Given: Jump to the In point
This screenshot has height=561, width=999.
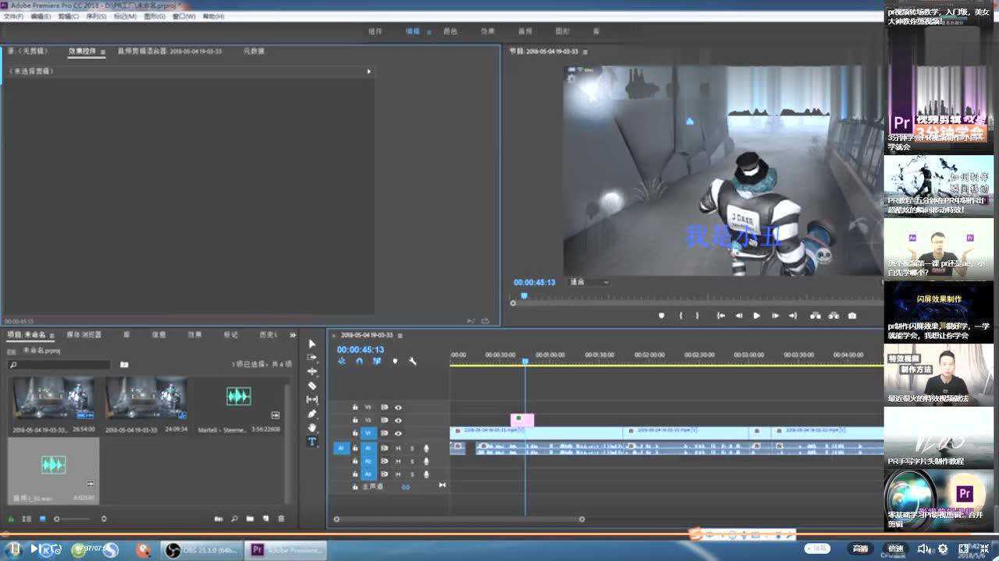Looking at the screenshot, I should point(720,316).
